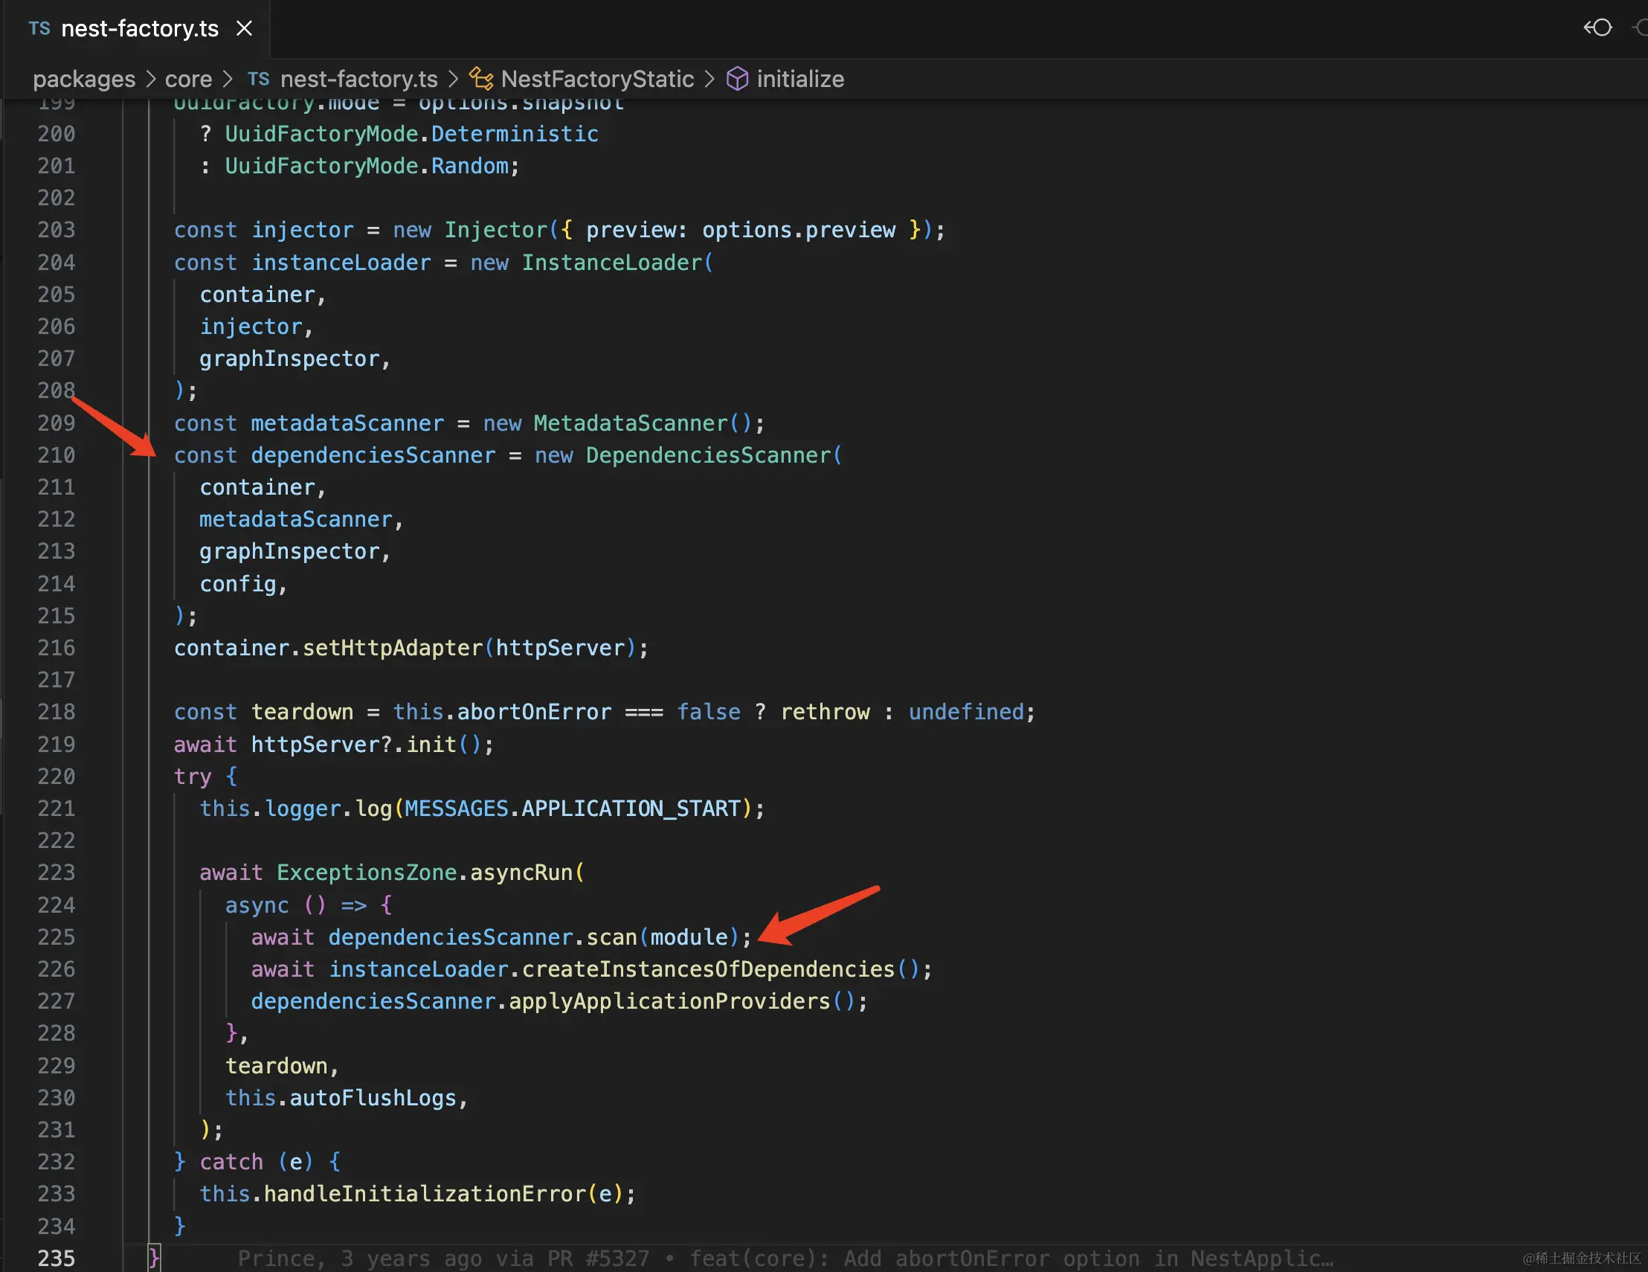The width and height of the screenshot is (1648, 1272).
Task: Click InstanceLoader constructor call on line 204
Action: click(x=612, y=263)
